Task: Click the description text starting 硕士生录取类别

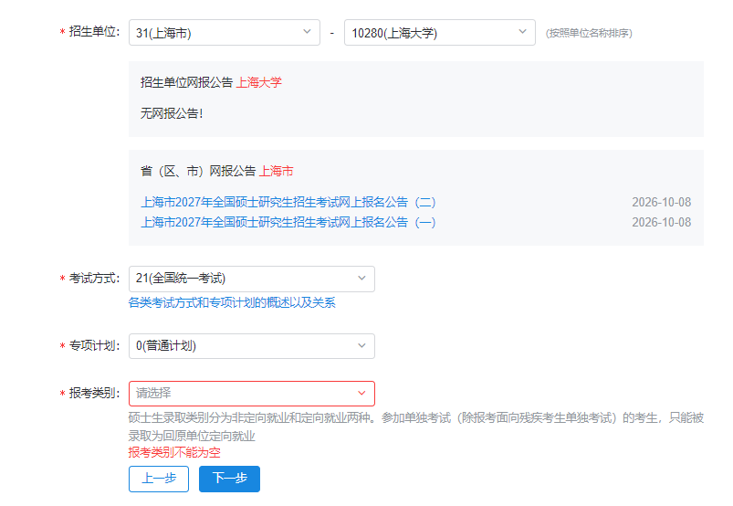Action: click(416, 427)
